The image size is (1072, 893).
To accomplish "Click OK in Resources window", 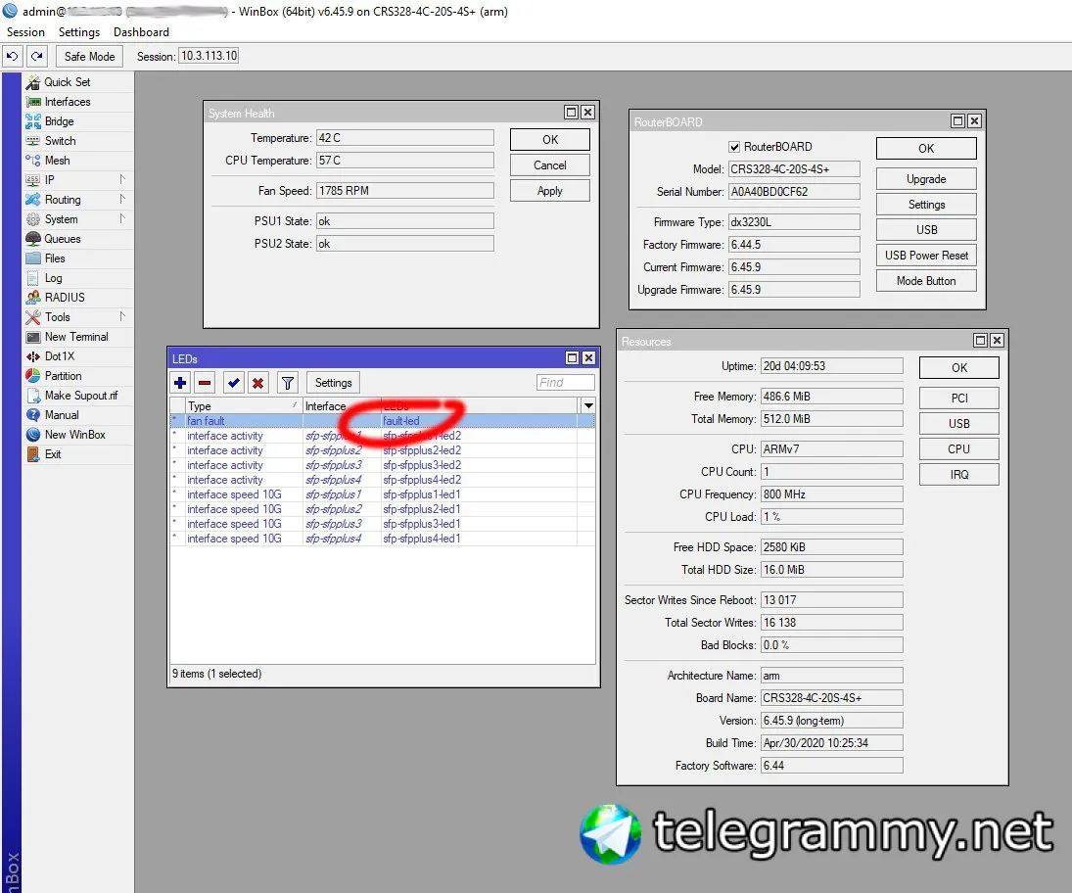I will coord(959,368).
